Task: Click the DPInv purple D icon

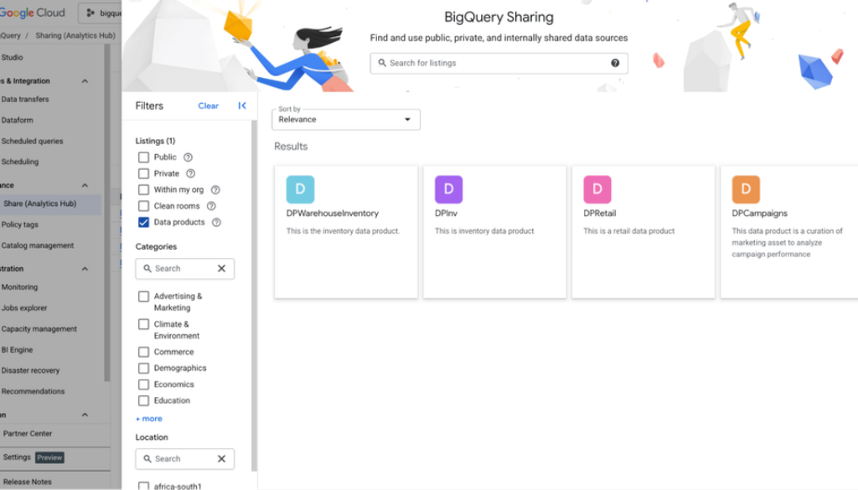Action: pyautogui.click(x=448, y=189)
